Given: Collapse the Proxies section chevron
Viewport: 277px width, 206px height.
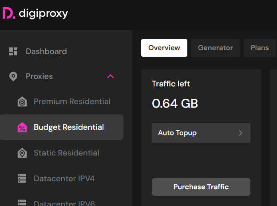Looking at the screenshot, I should coord(111,76).
